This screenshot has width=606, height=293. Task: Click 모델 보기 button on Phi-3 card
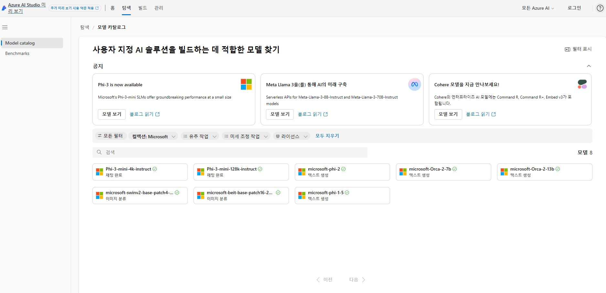(112, 114)
